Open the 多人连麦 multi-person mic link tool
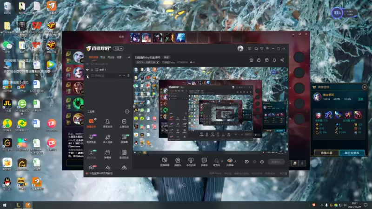Screen dimensions: 372x209 (x=107, y=139)
